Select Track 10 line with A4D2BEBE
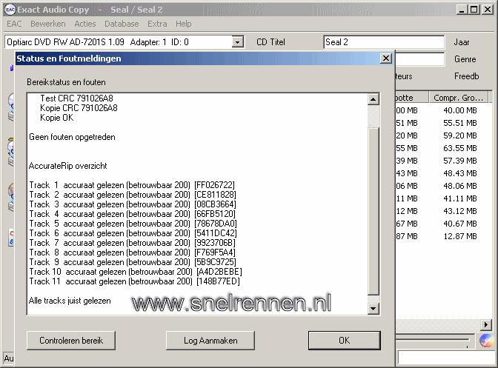 coord(136,272)
